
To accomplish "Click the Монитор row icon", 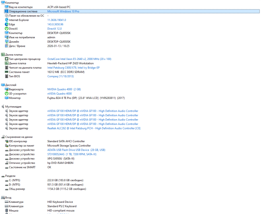I will [x=6, y=98].
